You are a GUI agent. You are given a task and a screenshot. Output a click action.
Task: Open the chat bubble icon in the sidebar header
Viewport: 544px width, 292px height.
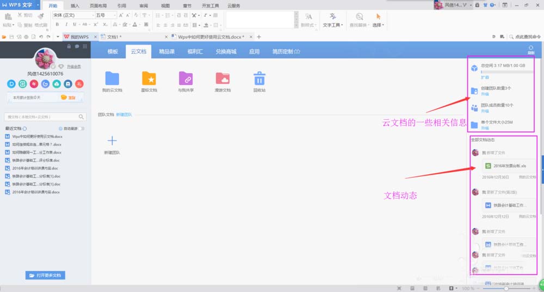[x=77, y=46]
